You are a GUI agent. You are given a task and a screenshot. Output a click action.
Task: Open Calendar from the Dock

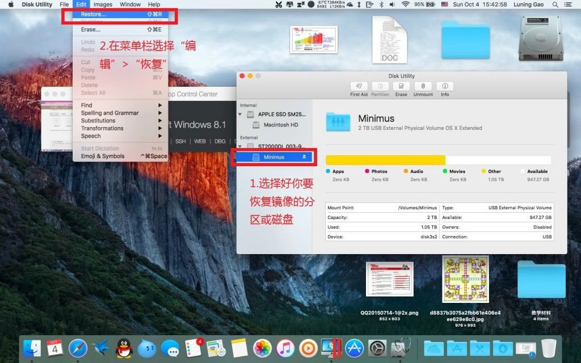(x=55, y=349)
